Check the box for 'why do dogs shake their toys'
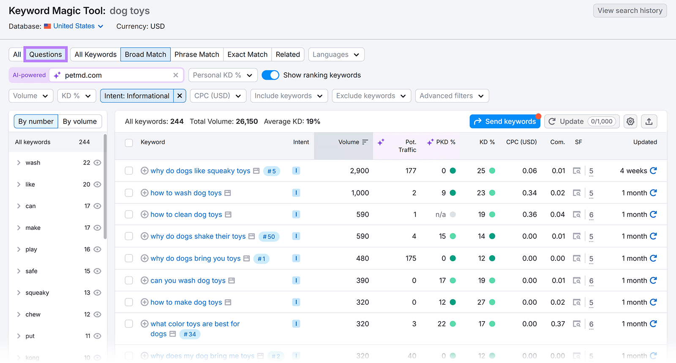Screen dimensions: 676x363 (129, 236)
